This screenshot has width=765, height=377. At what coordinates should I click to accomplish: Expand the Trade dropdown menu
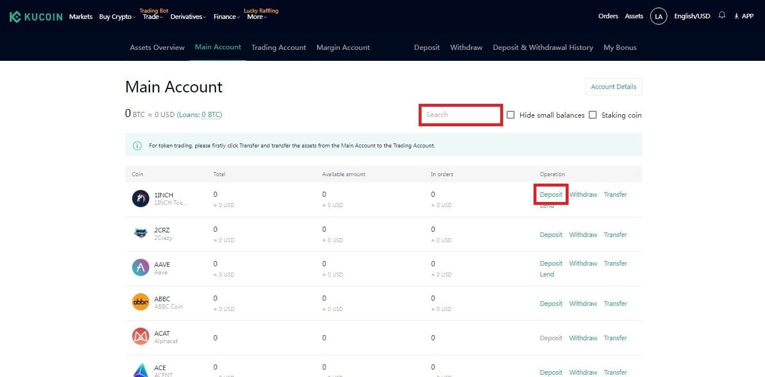pos(153,17)
